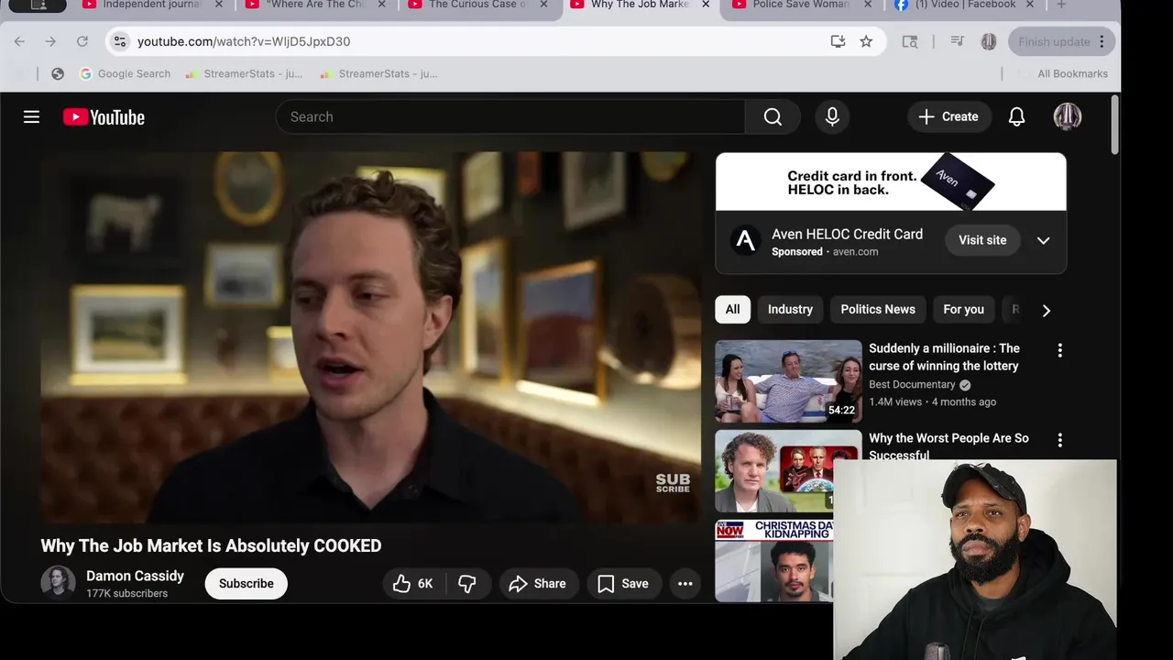Reload the current page

82,41
